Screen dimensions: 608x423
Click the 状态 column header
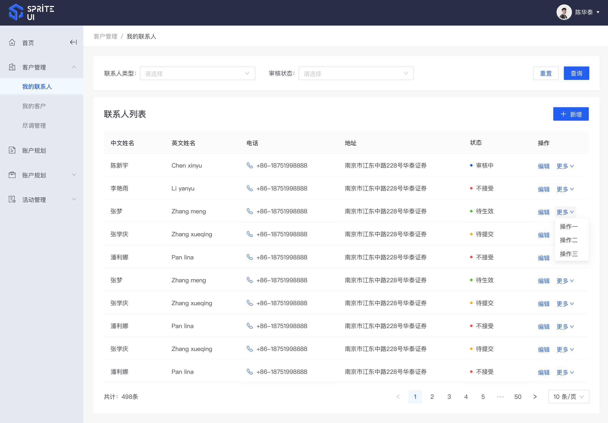[476, 143]
